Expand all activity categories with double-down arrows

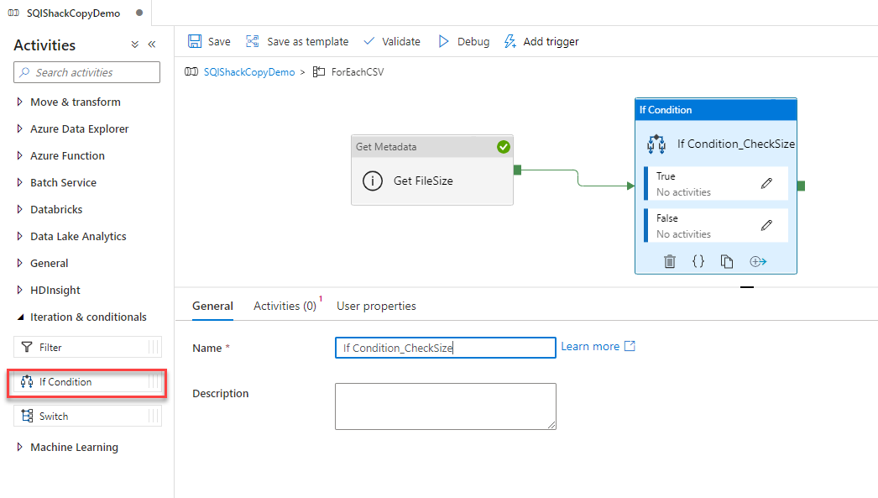pos(135,45)
